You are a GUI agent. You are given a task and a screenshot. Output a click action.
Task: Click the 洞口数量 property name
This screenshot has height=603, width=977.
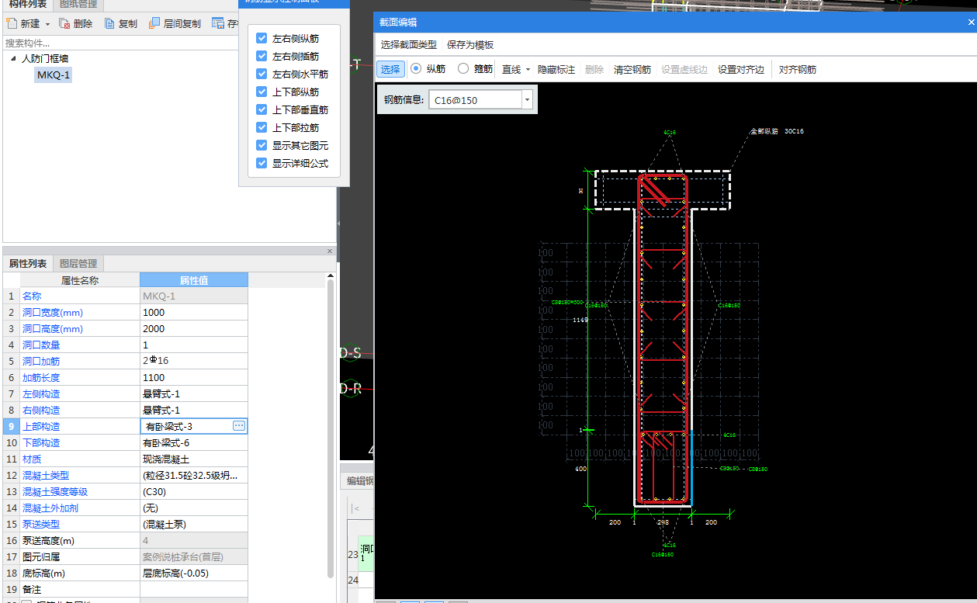point(41,345)
